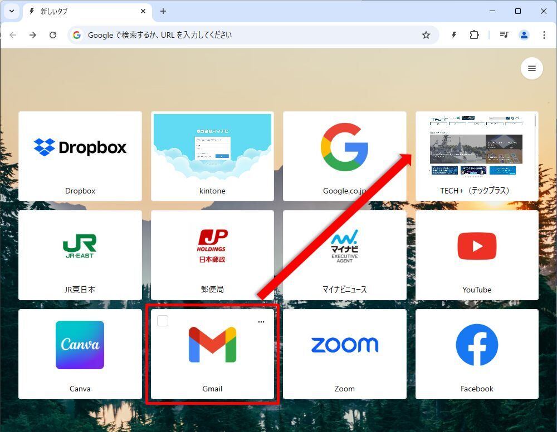Open the profile avatar icon
The width and height of the screenshot is (557, 432).
click(524, 35)
